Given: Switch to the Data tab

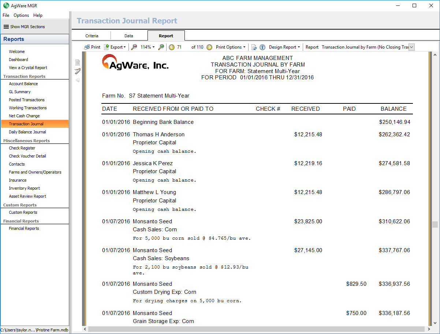Looking at the screenshot, I should 129,36.
